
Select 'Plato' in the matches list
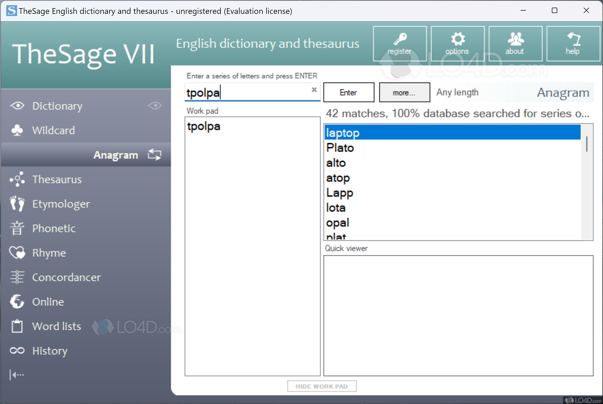(x=340, y=148)
